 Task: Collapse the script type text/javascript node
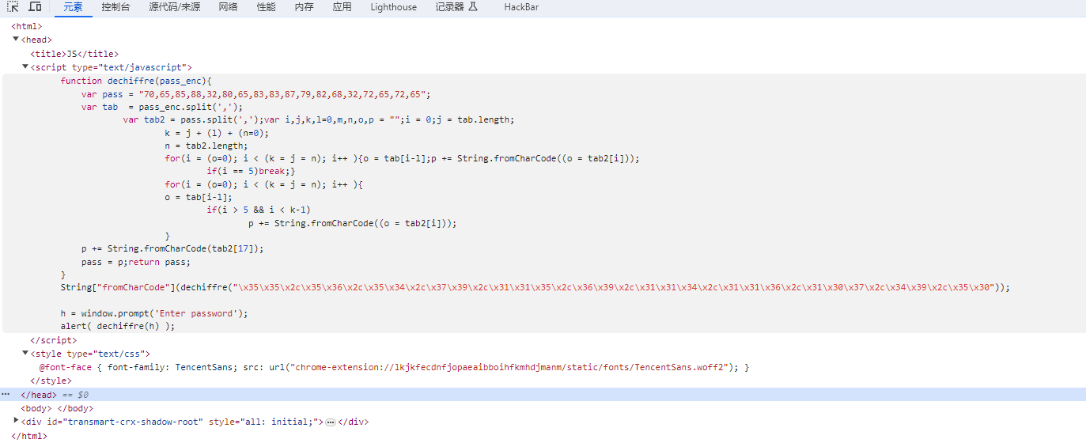click(x=25, y=66)
